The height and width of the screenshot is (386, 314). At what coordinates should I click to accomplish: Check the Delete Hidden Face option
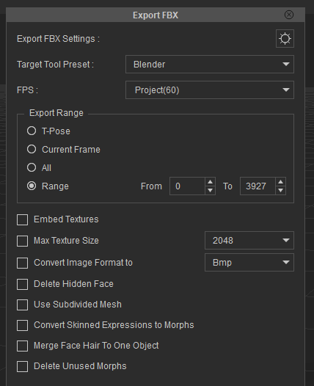click(23, 284)
